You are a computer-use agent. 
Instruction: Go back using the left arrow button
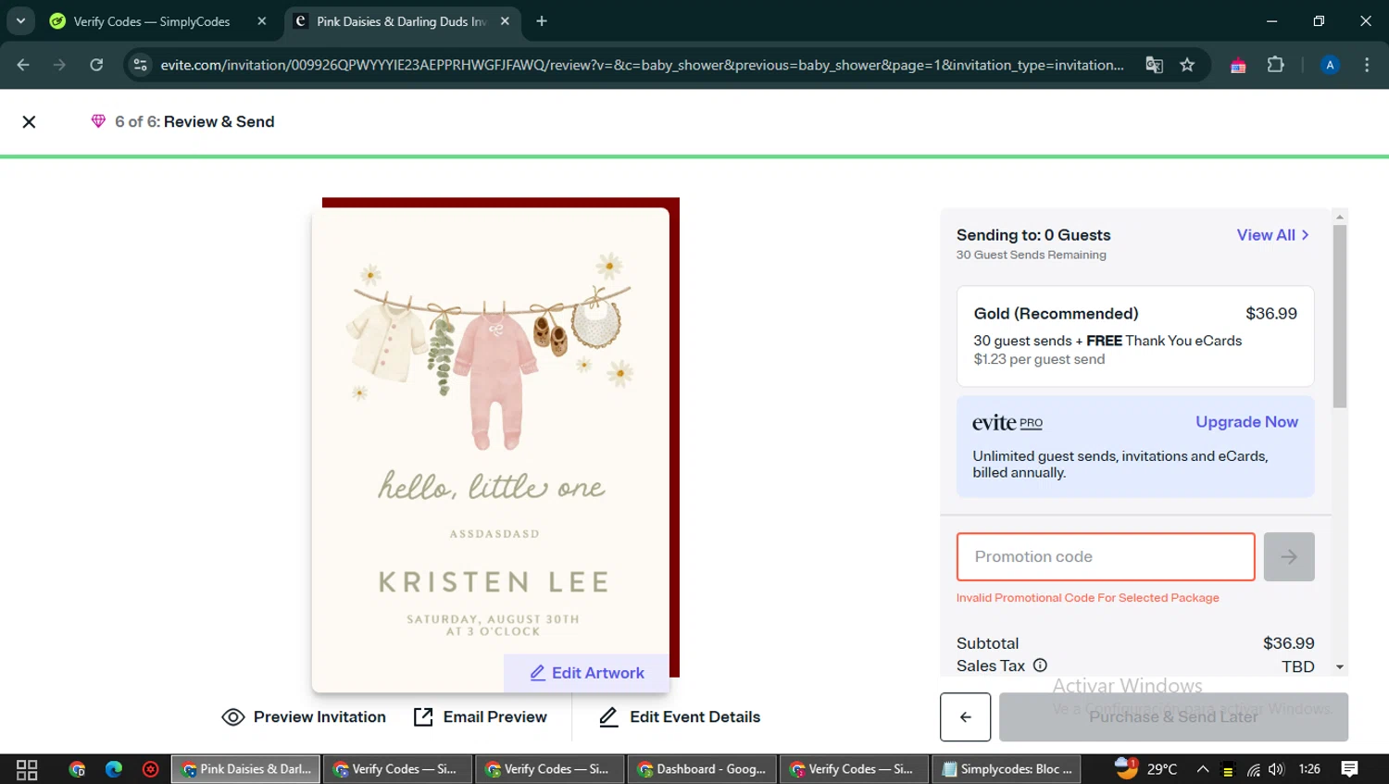965,716
